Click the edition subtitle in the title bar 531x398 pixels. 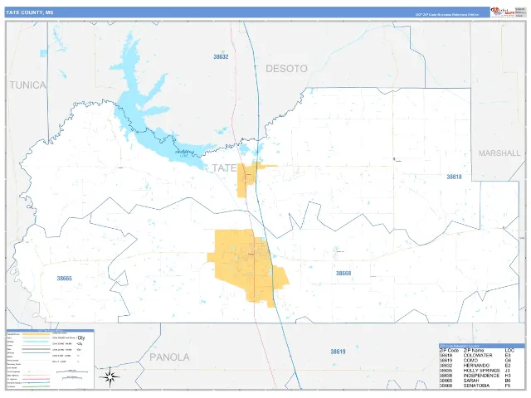click(x=447, y=15)
